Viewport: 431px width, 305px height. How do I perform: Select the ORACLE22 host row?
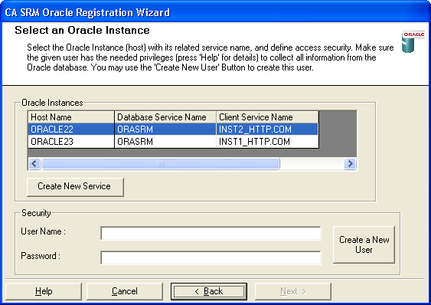pyautogui.click(x=173, y=129)
